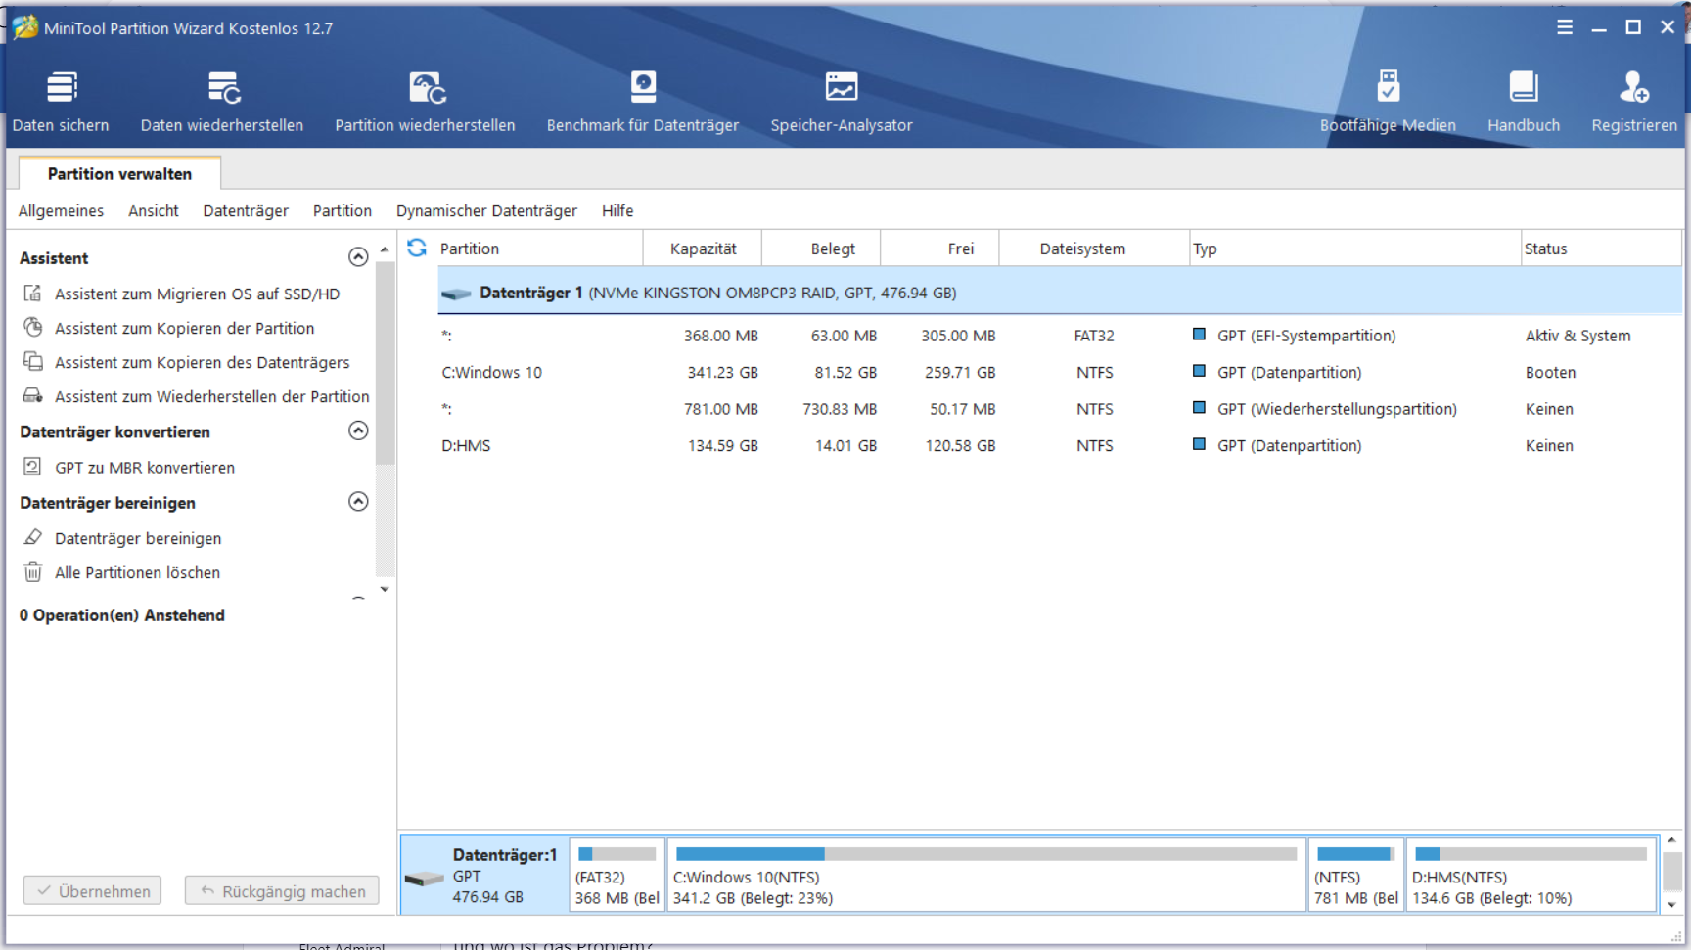Viewport: 1691px width, 950px height.
Task: Click Alle Partitionen löschen link
Action: pos(137,572)
